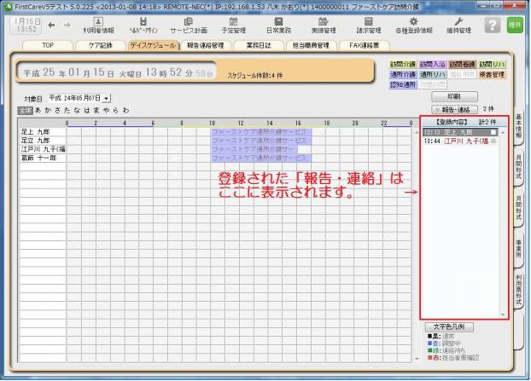Select the 日常業務 toolbar icon
This screenshot has height=381, width=531.
click(274, 26)
